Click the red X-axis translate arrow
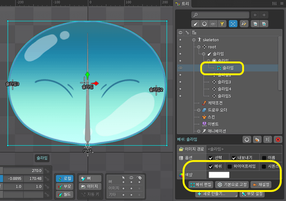286x201 pixels. tap(95, 83)
